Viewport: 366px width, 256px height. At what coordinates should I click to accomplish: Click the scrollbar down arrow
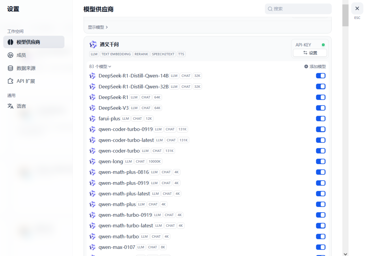tap(345, 254)
